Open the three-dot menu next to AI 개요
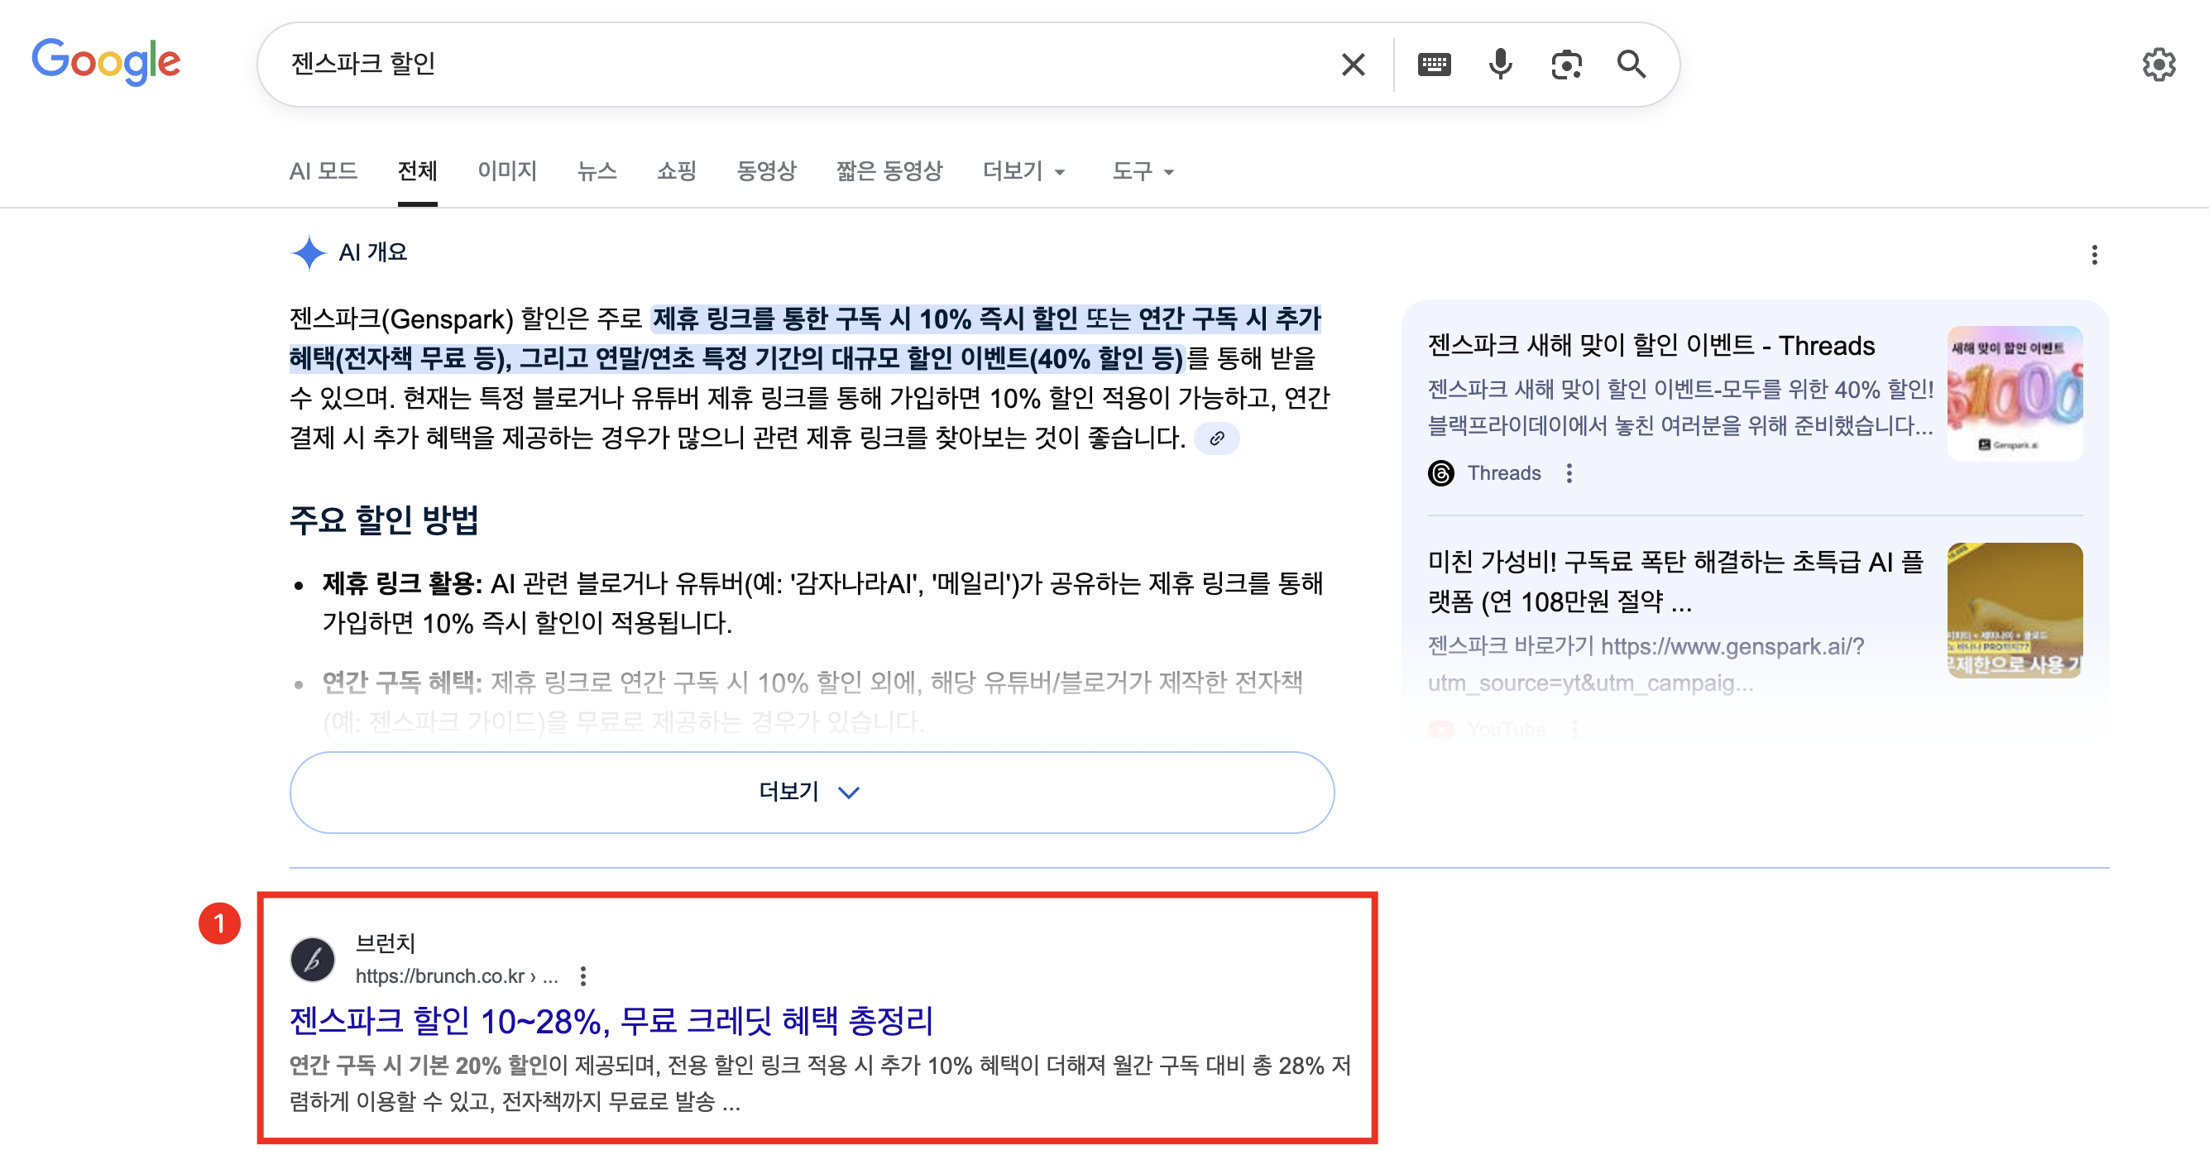The height and width of the screenshot is (1150, 2209). coord(2094,255)
